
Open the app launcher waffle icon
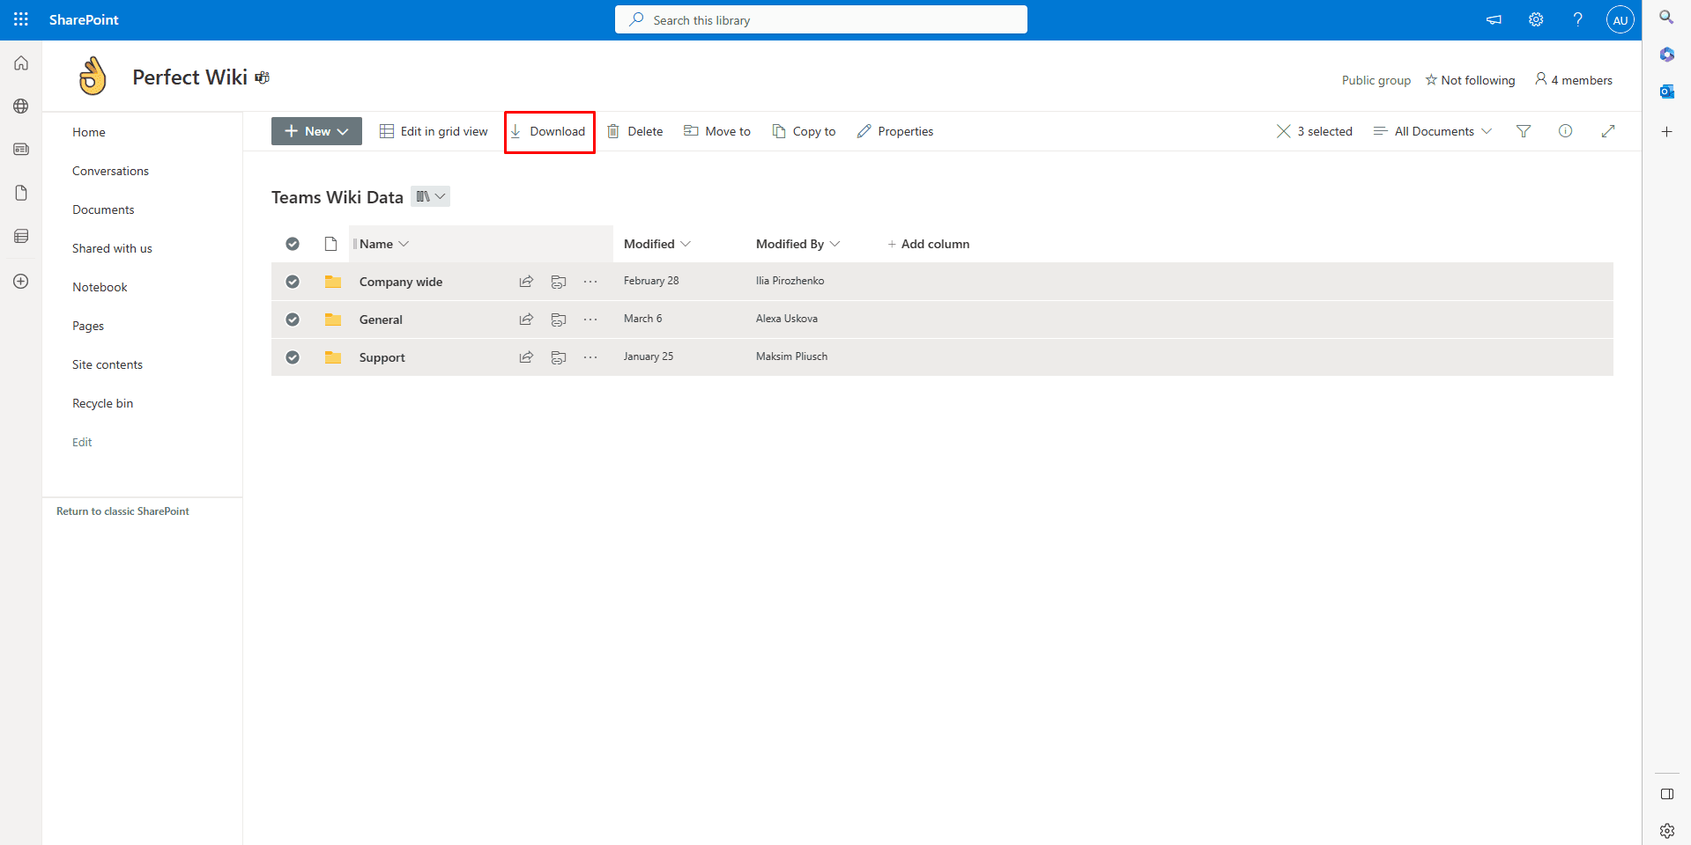coord(20,19)
